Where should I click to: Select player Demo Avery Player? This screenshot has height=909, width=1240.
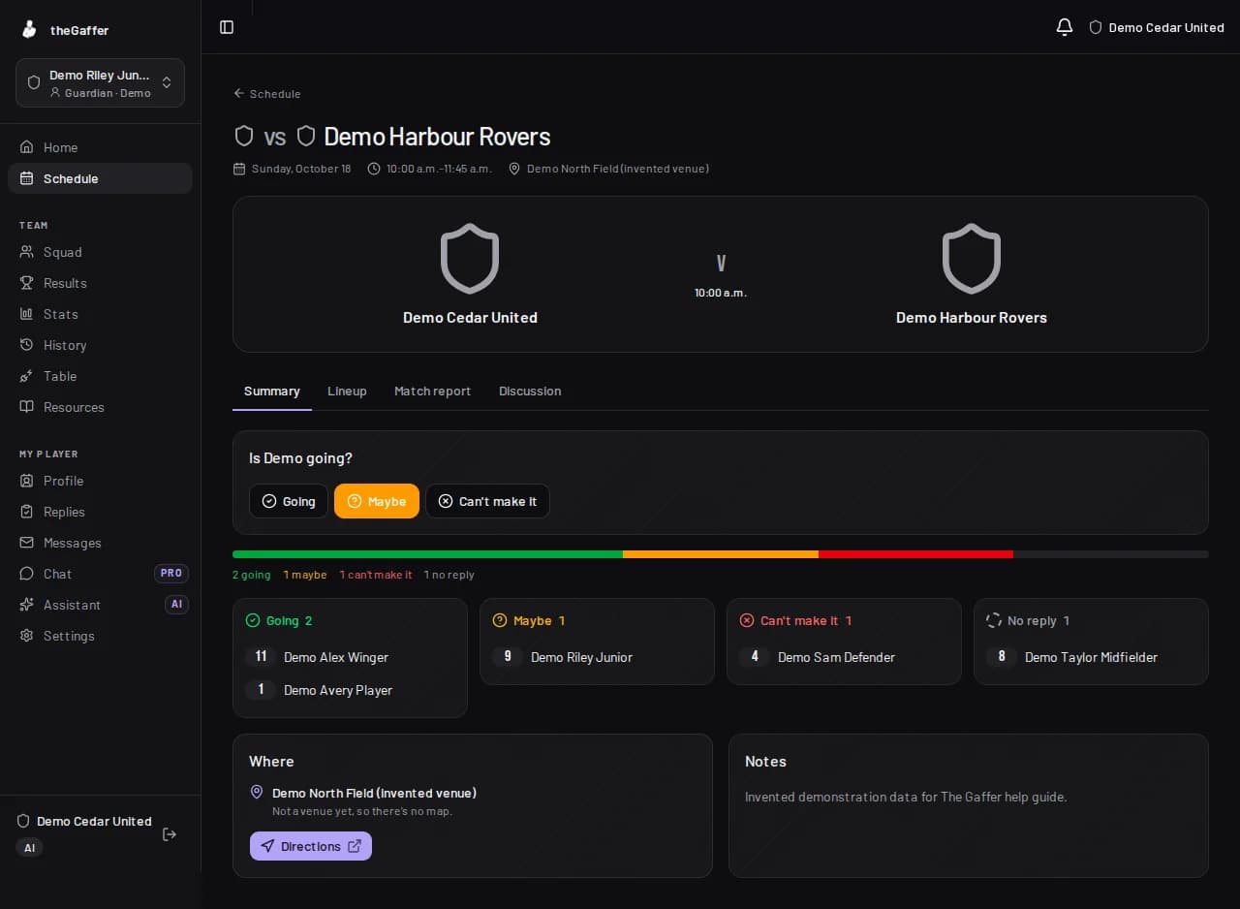click(x=338, y=690)
